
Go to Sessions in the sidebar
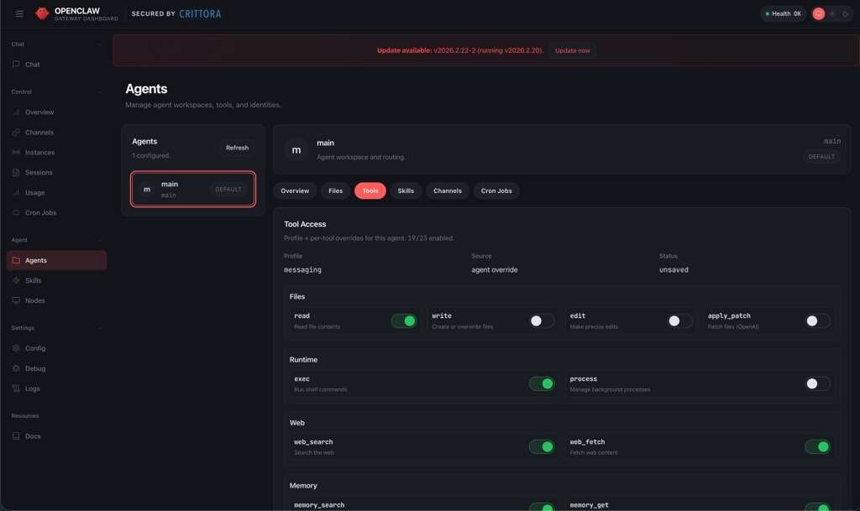click(39, 173)
